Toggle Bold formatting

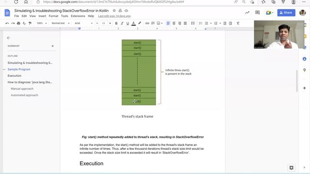pos(116,23)
